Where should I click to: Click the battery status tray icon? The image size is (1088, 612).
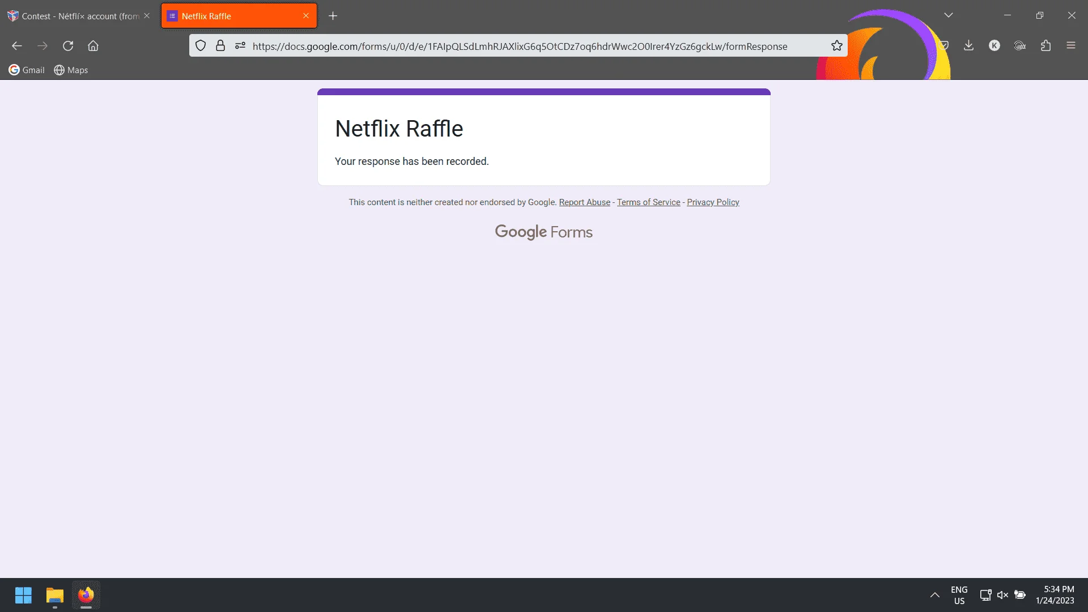click(x=1020, y=595)
